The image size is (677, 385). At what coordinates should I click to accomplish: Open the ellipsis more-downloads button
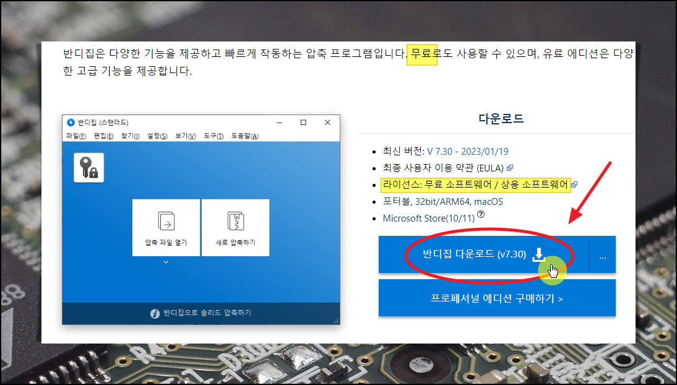point(603,254)
